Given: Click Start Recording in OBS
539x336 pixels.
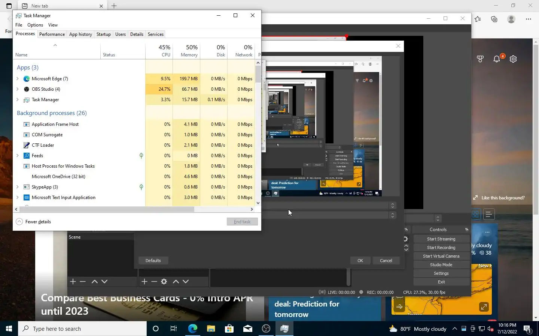Looking at the screenshot, I should [441, 248].
